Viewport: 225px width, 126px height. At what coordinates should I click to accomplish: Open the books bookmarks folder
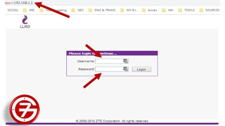click(x=152, y=10)
